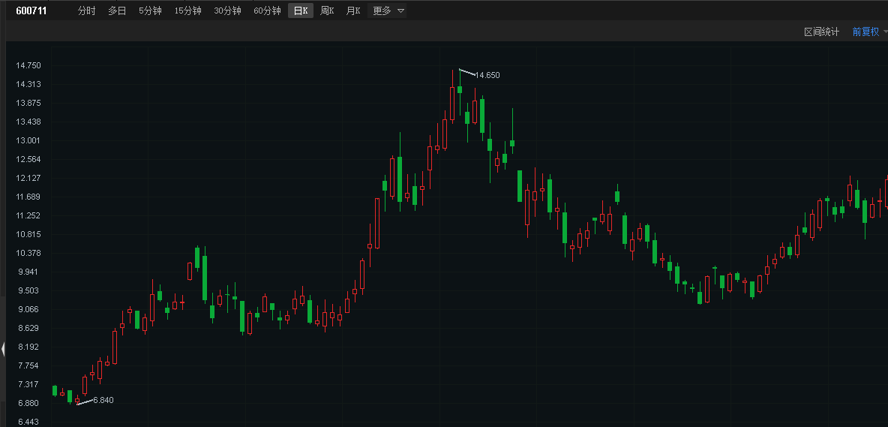
Task: Open 区间统计 interval statistics
Action: click(x=821, y=32)
